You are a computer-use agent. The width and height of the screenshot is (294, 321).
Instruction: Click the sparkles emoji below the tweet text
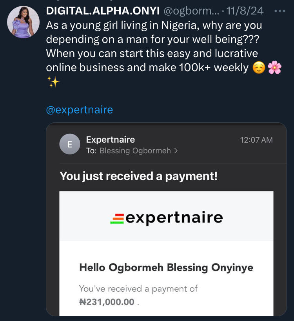pos(52,82)
